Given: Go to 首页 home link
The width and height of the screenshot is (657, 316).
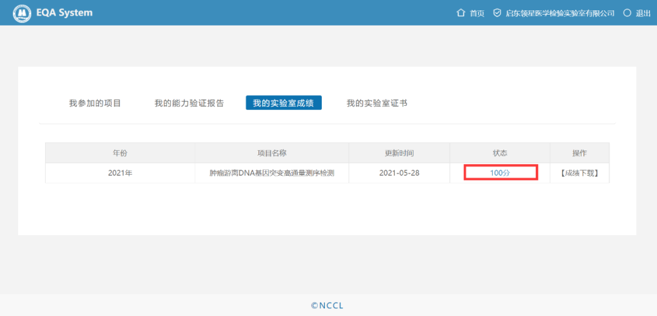Looking at the screenshot, I should click(477, 13).
